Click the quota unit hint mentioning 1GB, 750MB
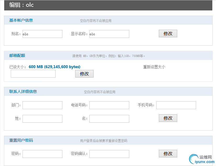The image size is (216, 166). pyautogui.click(x=109, y=56)
